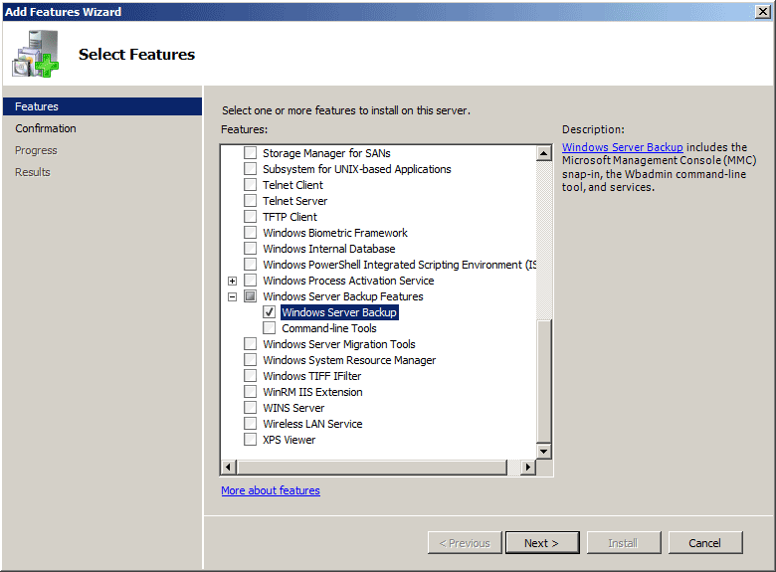Click the features list scroll down arrow

(x=543, y=451)
